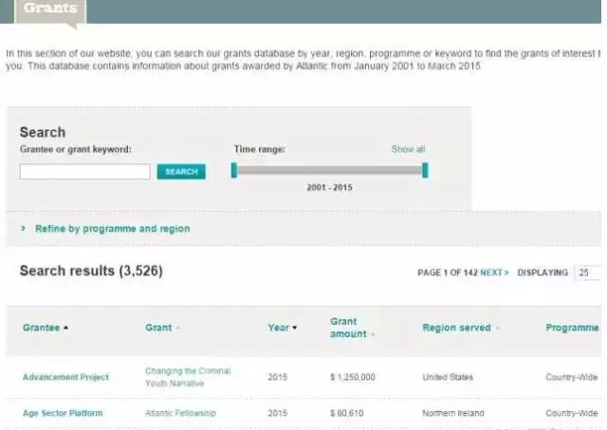Open the Atlantic Fellowship grant link
Viewport: 607px width, 430px height.
[x=180, y=413]
